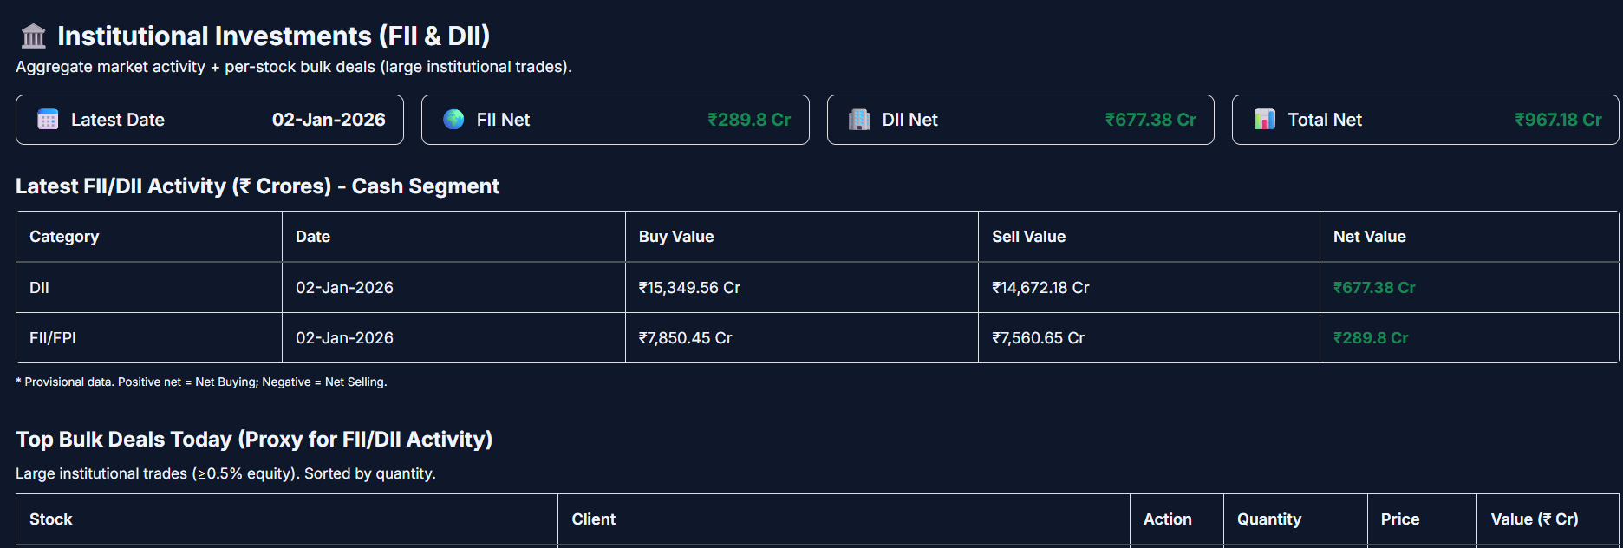Click the Value (₹ Cr) column header
The width and height of the screenshot is (1623, 548).
pos(1534,519)
